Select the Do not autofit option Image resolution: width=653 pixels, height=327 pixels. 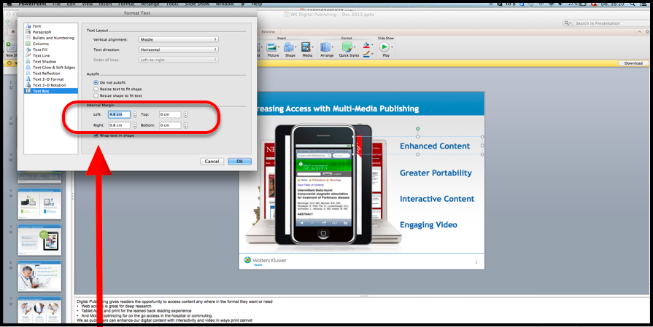point(96,83)
